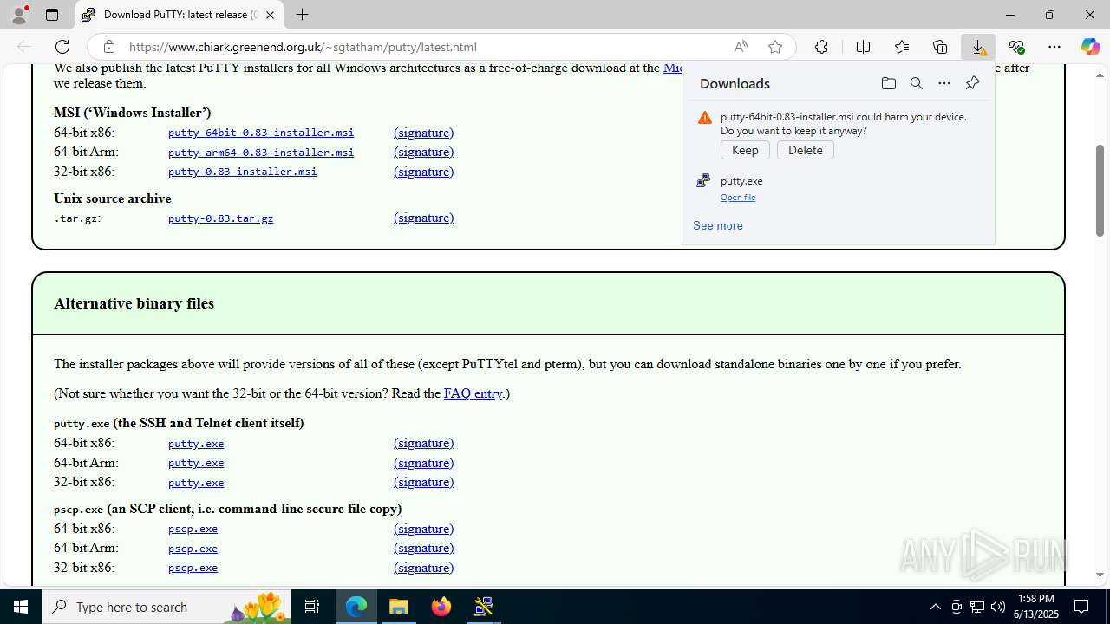Close the Download PuTTY tab
This screenshot has width=1110, height=624.
tap(270, 15)
